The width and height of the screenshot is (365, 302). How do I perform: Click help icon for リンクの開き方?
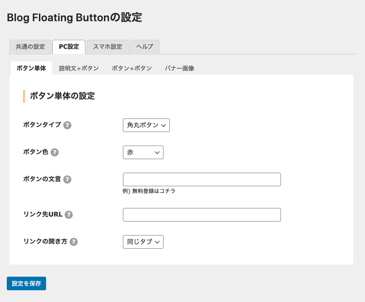tap(74, 242)
